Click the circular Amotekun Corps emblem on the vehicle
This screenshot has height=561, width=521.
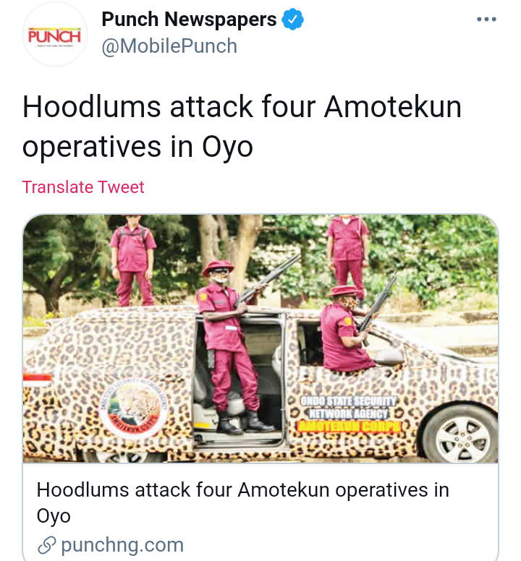(x=133, y=408)
